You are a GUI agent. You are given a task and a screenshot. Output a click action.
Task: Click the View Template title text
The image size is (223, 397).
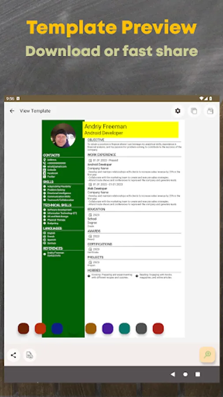click(x=35, y=111)
